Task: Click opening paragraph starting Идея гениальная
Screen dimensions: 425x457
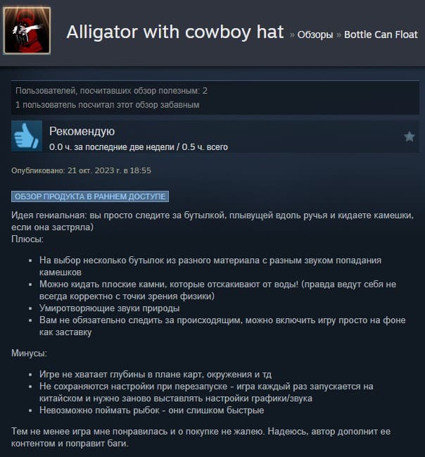Action: [x=212, y=221]
